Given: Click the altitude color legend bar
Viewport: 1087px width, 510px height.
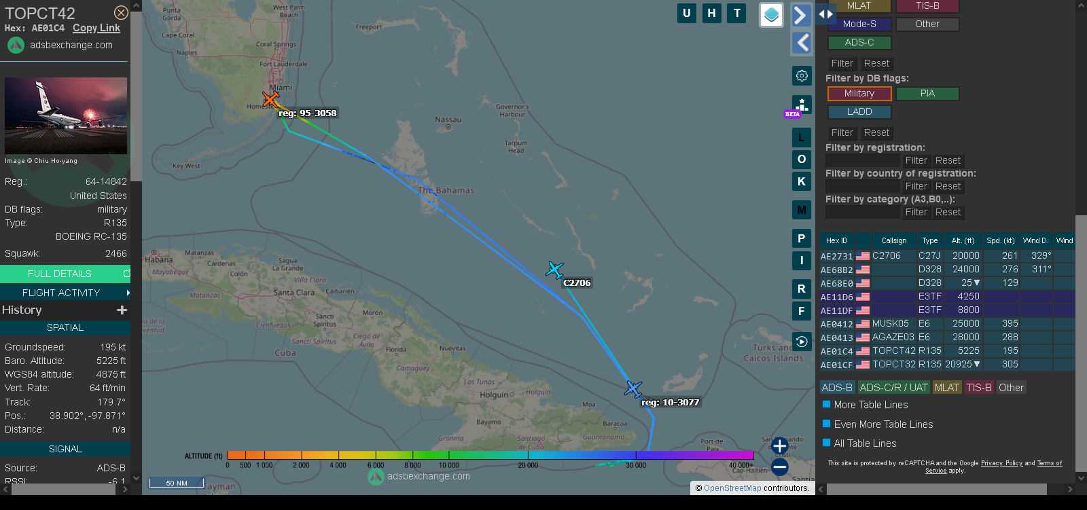Looking at the screenshot, I should (x=490, y=455).
